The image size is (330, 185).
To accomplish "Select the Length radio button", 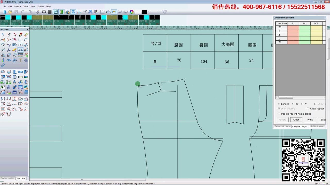I will pos(279,104).
